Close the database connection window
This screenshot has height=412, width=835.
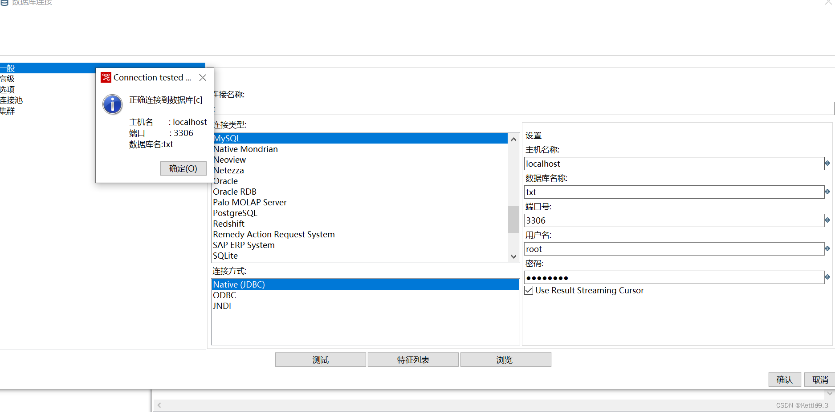click(x=828, y=2)
